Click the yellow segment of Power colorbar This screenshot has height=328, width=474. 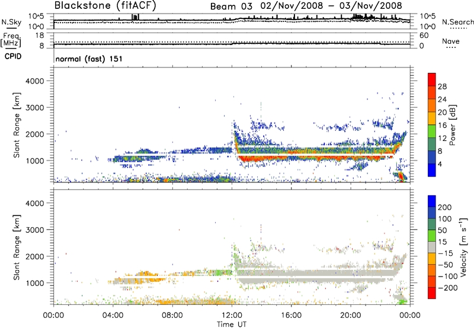432,118
